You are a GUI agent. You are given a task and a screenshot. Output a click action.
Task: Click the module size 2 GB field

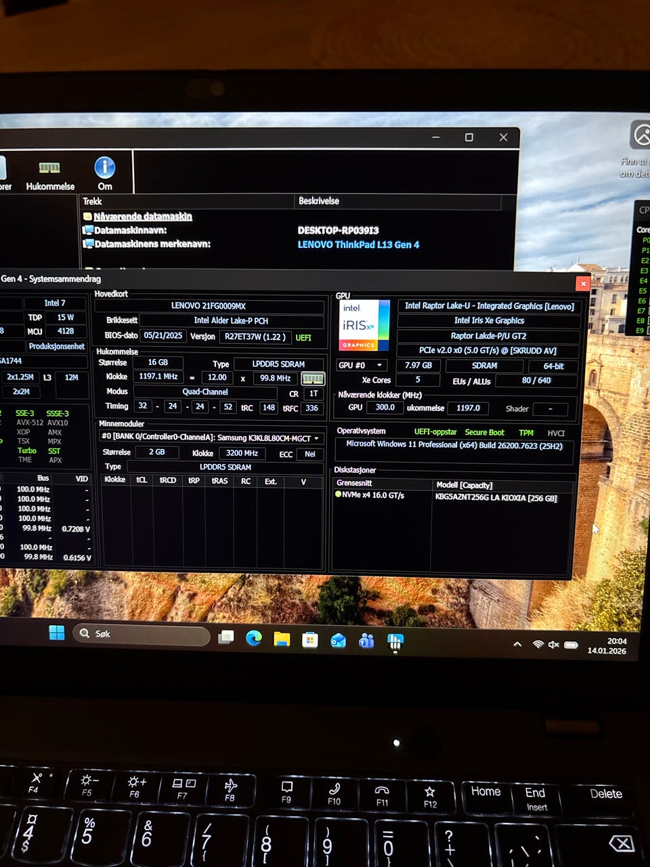click(156, 452)
